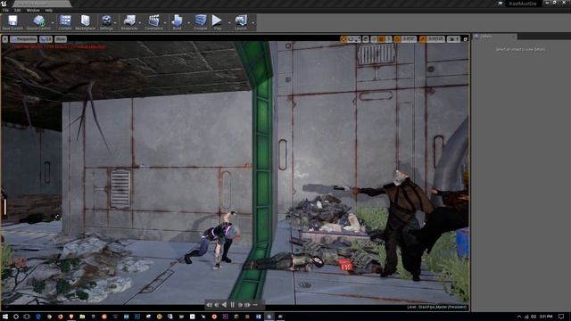Expand Play options dropdown arrow
Viewport: 571px width, 321px height.
(x=229, y=23)
